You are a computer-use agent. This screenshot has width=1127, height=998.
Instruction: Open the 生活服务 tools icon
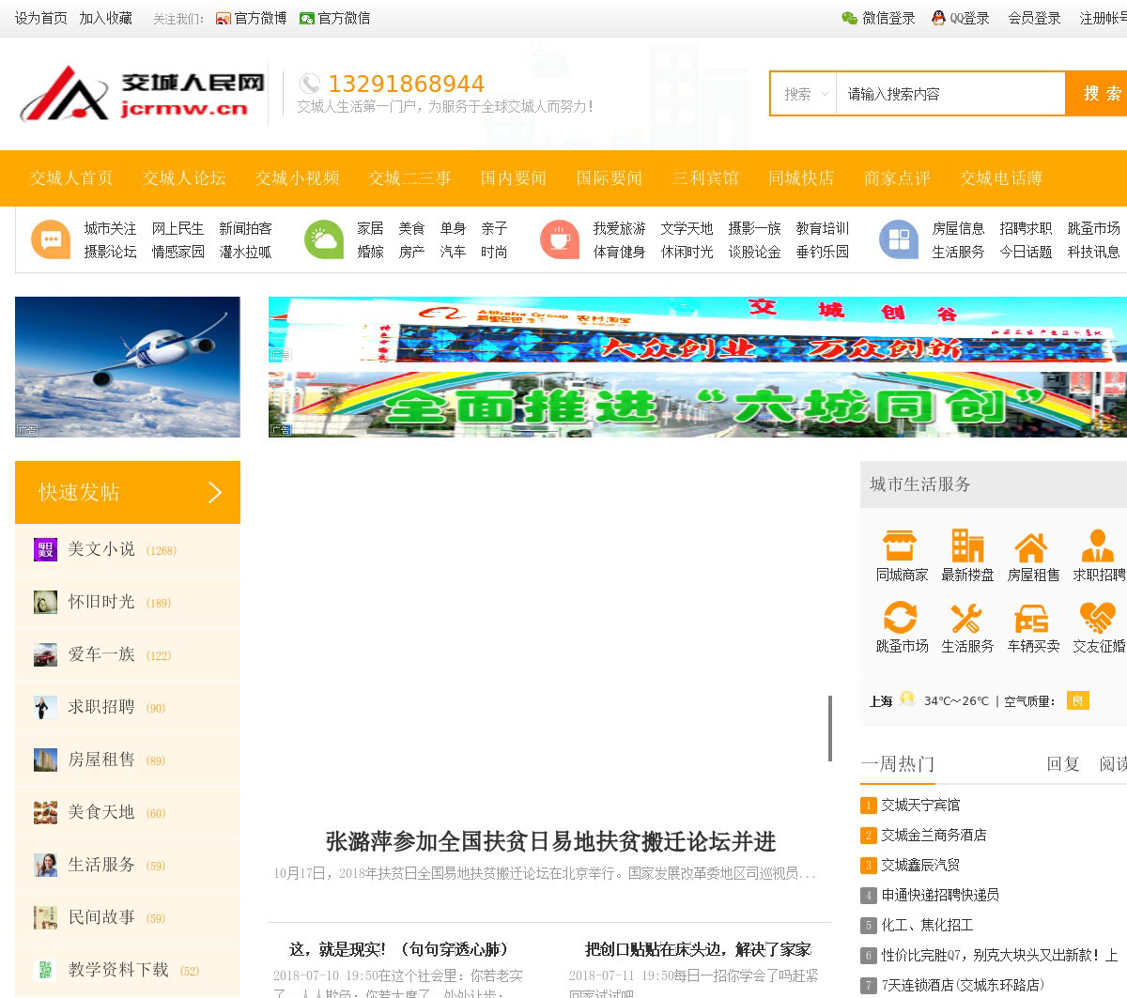point(966,618)
